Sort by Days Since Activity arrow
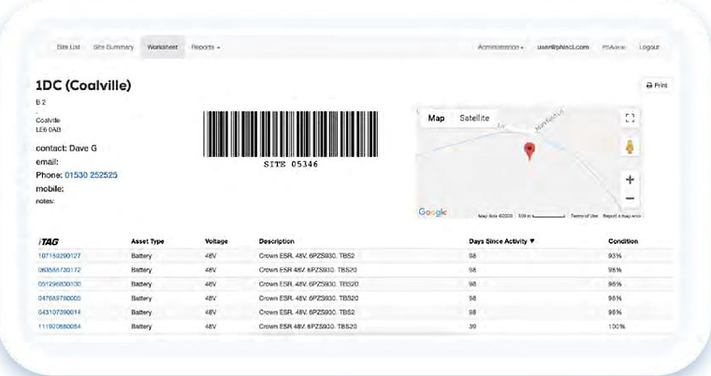The image size is (711, 376). pyautogui.click(x=532, y=241)
